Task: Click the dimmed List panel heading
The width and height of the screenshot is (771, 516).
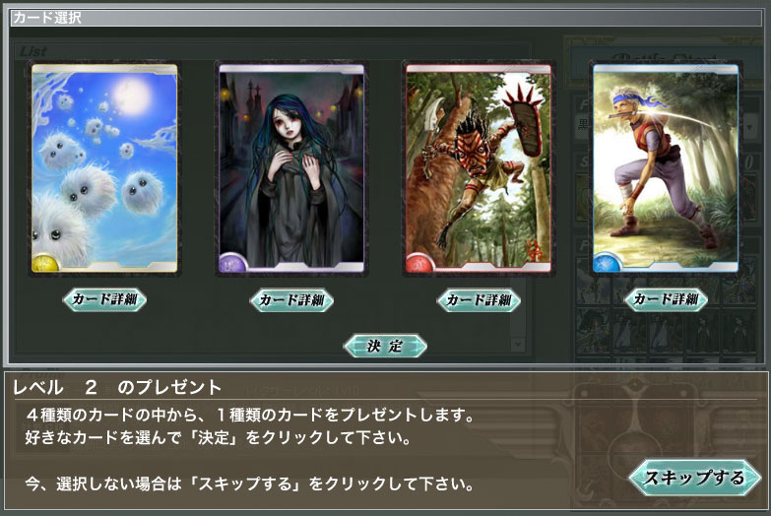Action: coord(33,51)
